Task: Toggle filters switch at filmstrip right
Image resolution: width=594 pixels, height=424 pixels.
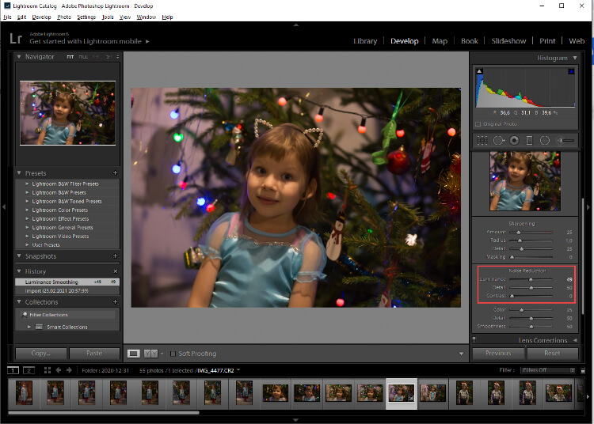Action: pos(583,370)
